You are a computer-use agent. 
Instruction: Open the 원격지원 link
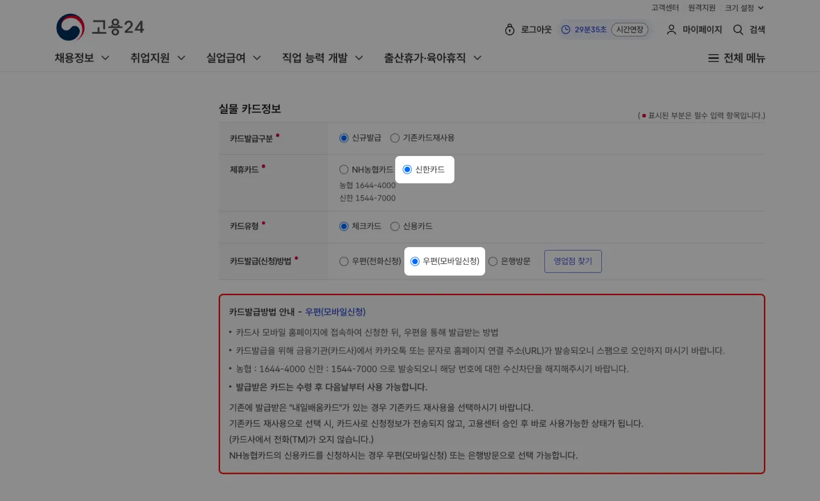point(702,8)
